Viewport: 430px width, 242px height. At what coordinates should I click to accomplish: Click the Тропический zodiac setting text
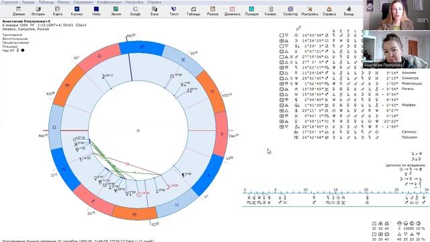(x=12, y=35)
